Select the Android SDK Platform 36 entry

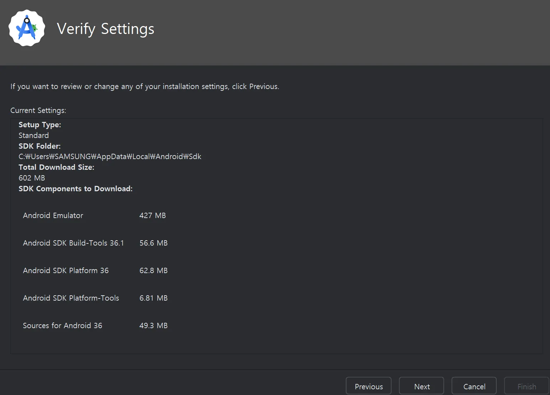point(66,271)
